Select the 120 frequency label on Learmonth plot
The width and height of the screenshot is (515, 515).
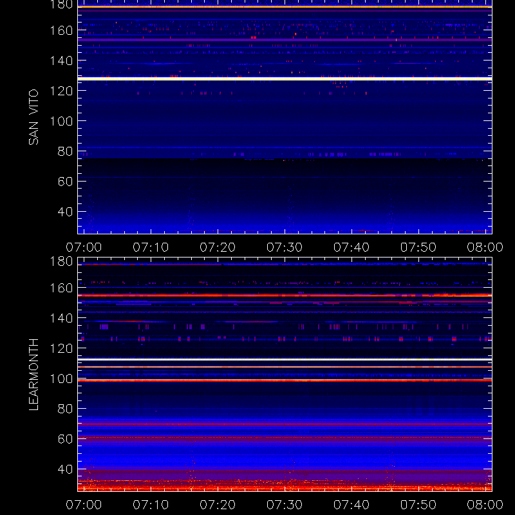coord(61,348)
